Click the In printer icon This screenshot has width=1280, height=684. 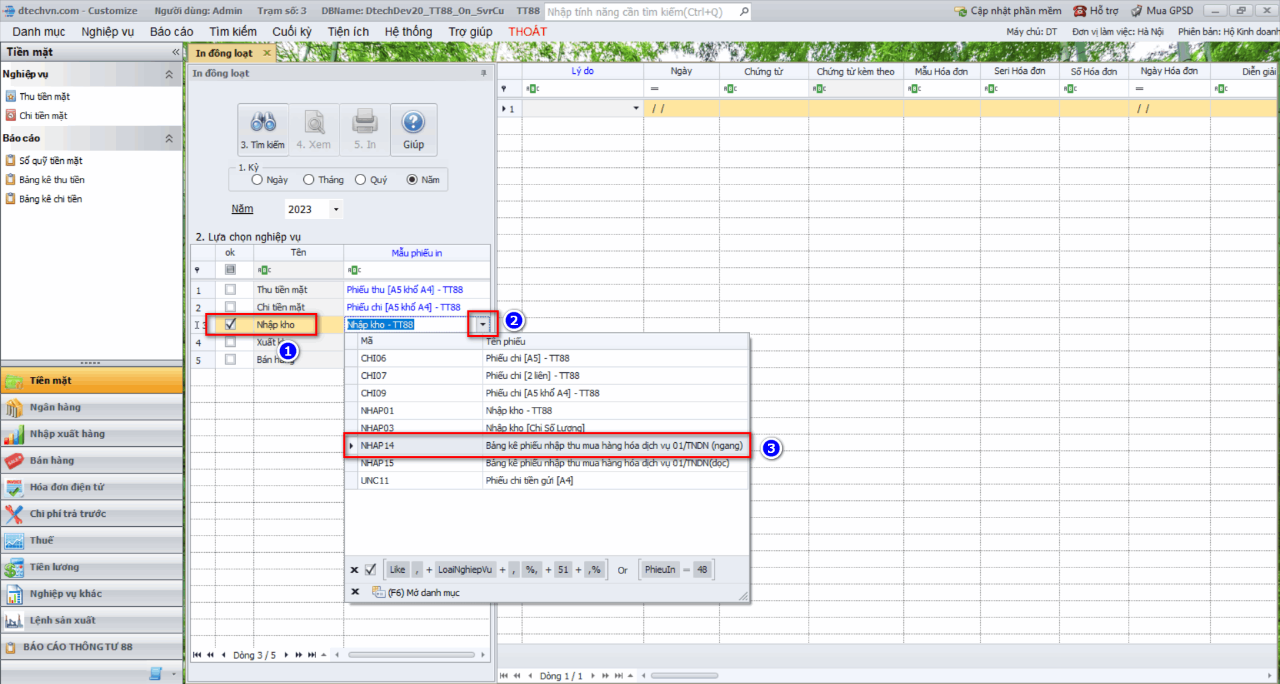coord(365,123)
